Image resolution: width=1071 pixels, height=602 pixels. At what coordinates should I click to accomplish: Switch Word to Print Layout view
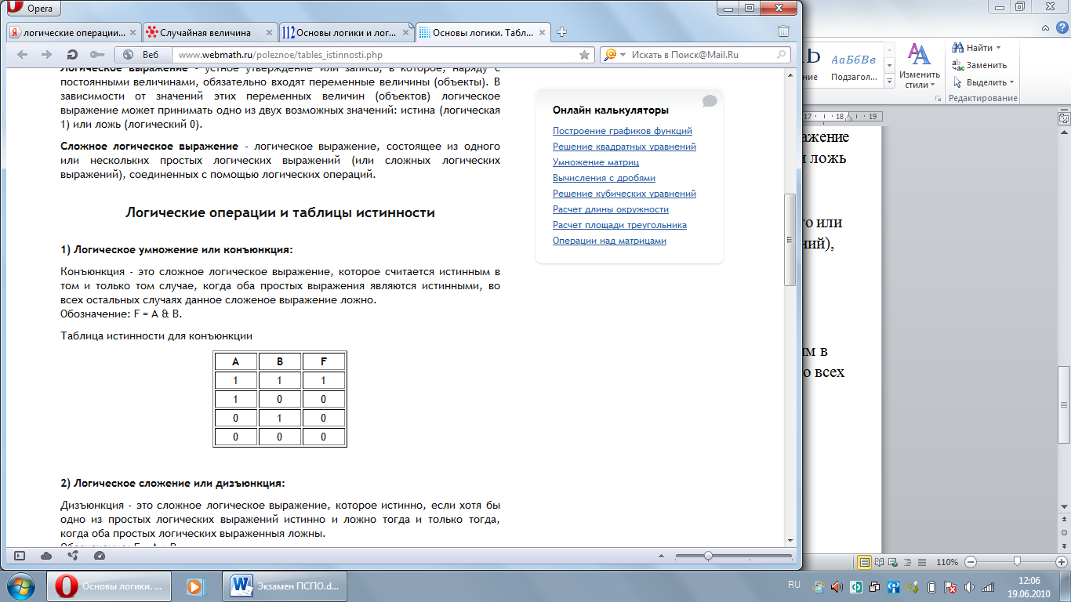[x=864, y=562]
